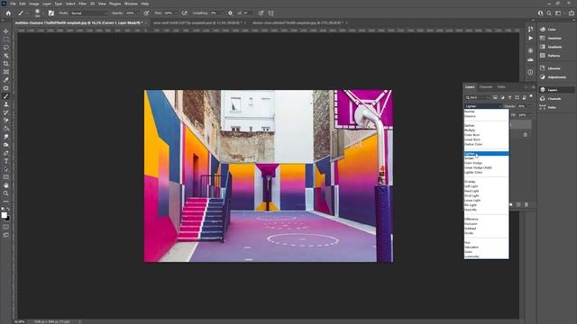Open the tool preset picker arrow

click(27, 13)
